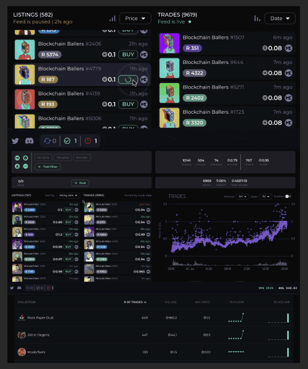This screenshot has height=369, width=308.
Task: Click rank badge R 5374
Action: coord(50,55)
